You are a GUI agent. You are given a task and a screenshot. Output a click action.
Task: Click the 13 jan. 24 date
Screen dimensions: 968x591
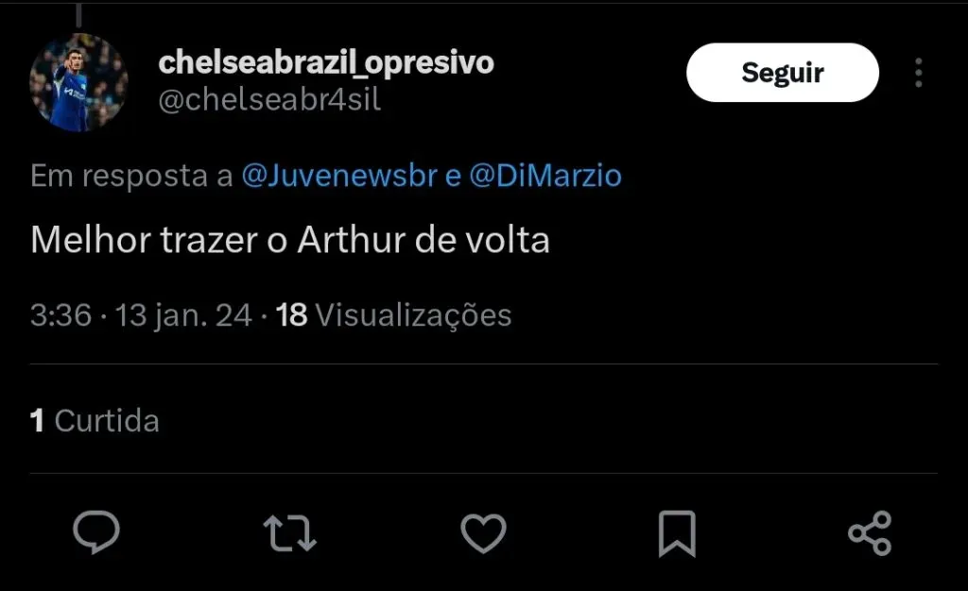coord(183,315)
